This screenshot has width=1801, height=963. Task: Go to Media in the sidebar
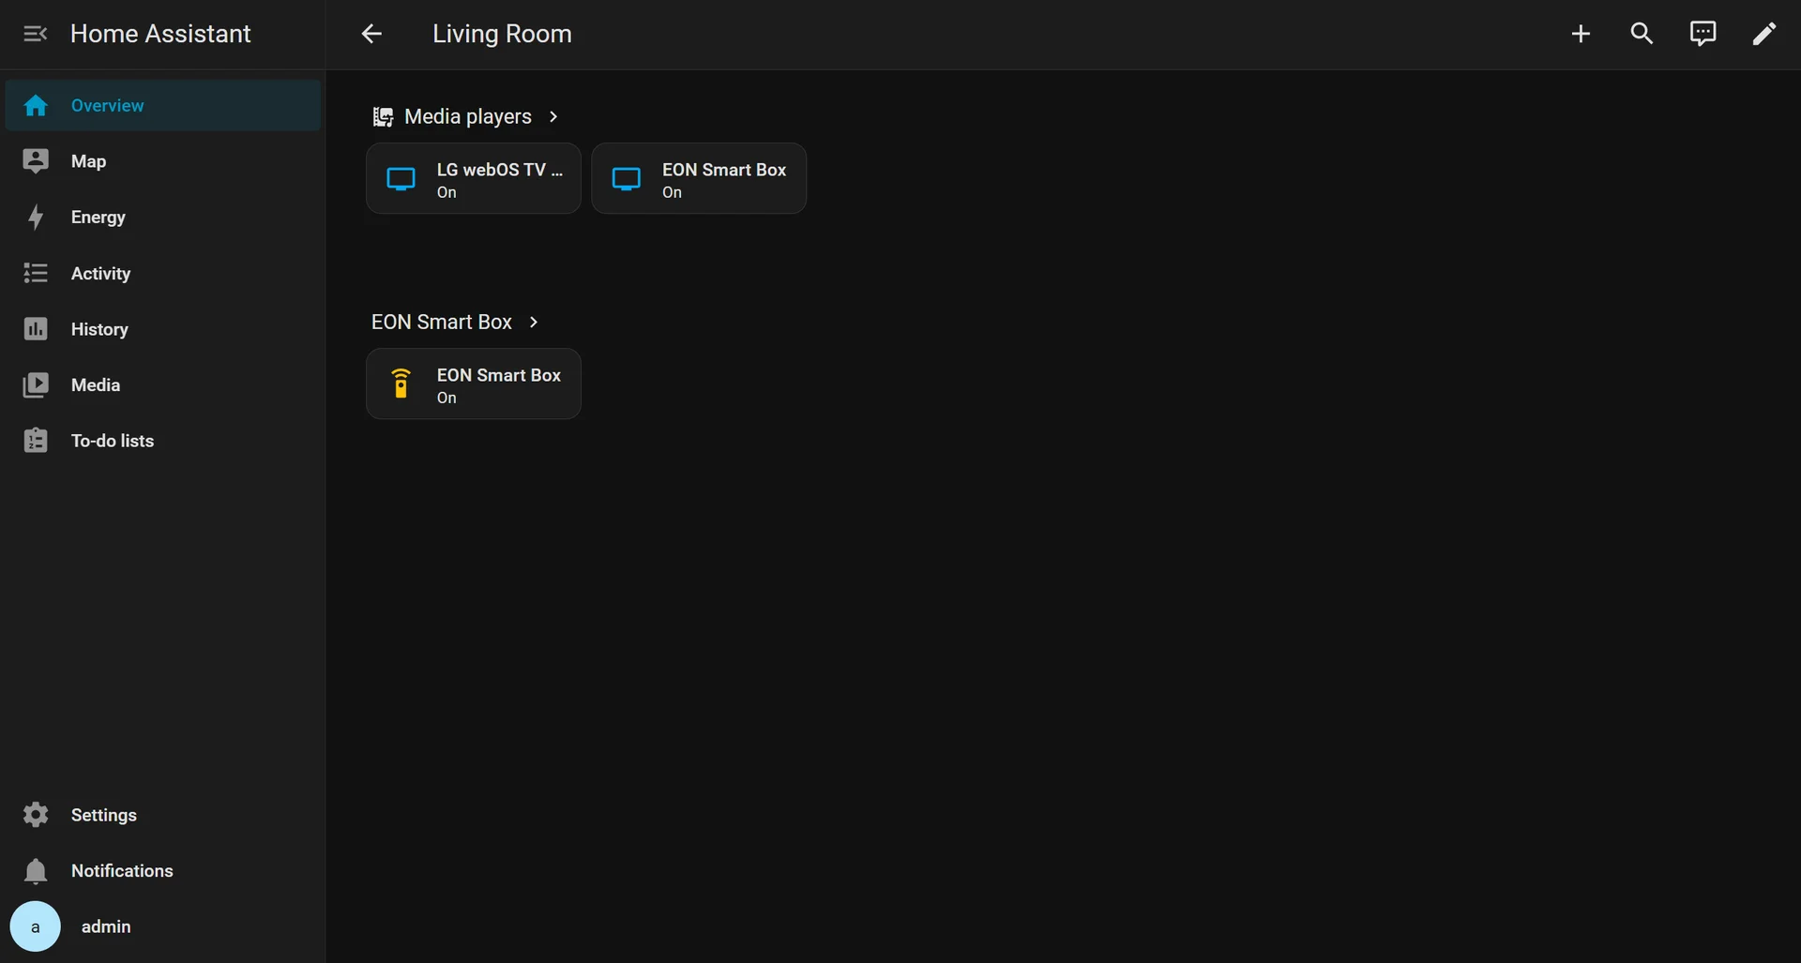point(163,385)
